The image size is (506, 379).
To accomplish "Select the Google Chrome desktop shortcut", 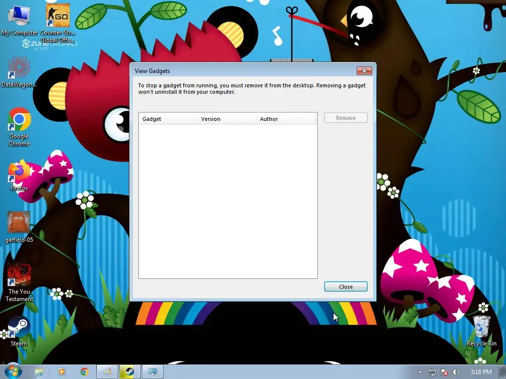I will tap(19, 127).
